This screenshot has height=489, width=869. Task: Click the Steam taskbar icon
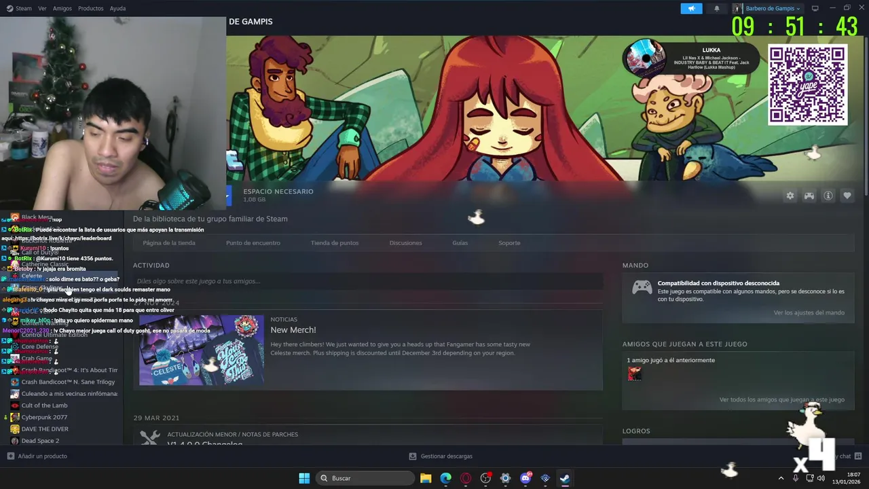pyautogui.click(x=565, y=478)
